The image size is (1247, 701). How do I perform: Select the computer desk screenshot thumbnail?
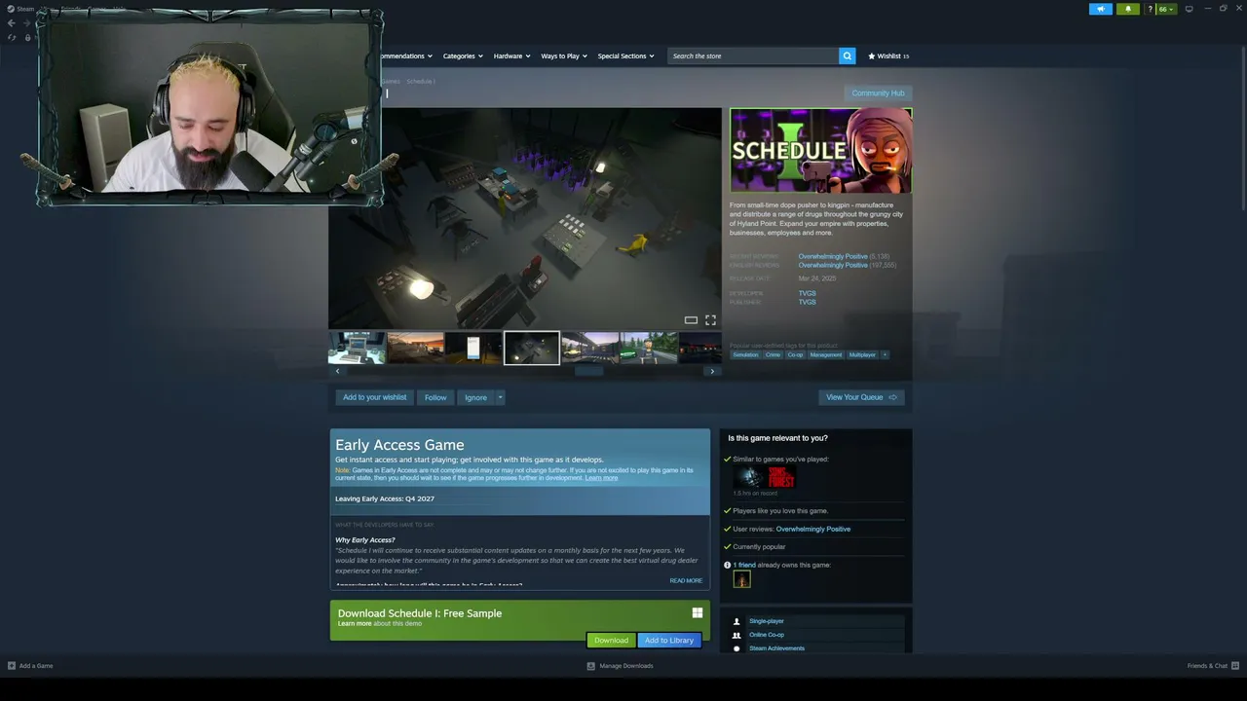357,348
